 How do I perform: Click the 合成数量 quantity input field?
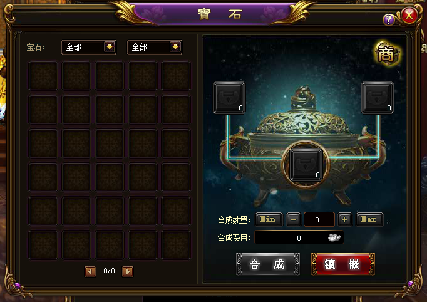coord(319,220)
